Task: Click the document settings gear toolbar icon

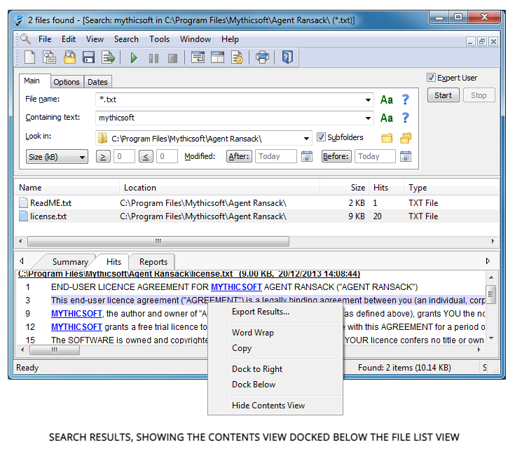Action: coord(237,57)
